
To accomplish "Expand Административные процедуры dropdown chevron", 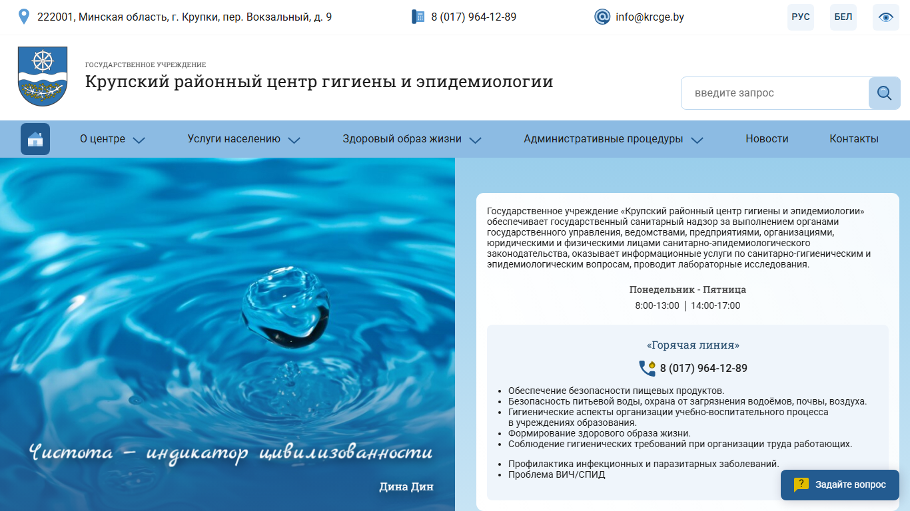I will (697, 140).
